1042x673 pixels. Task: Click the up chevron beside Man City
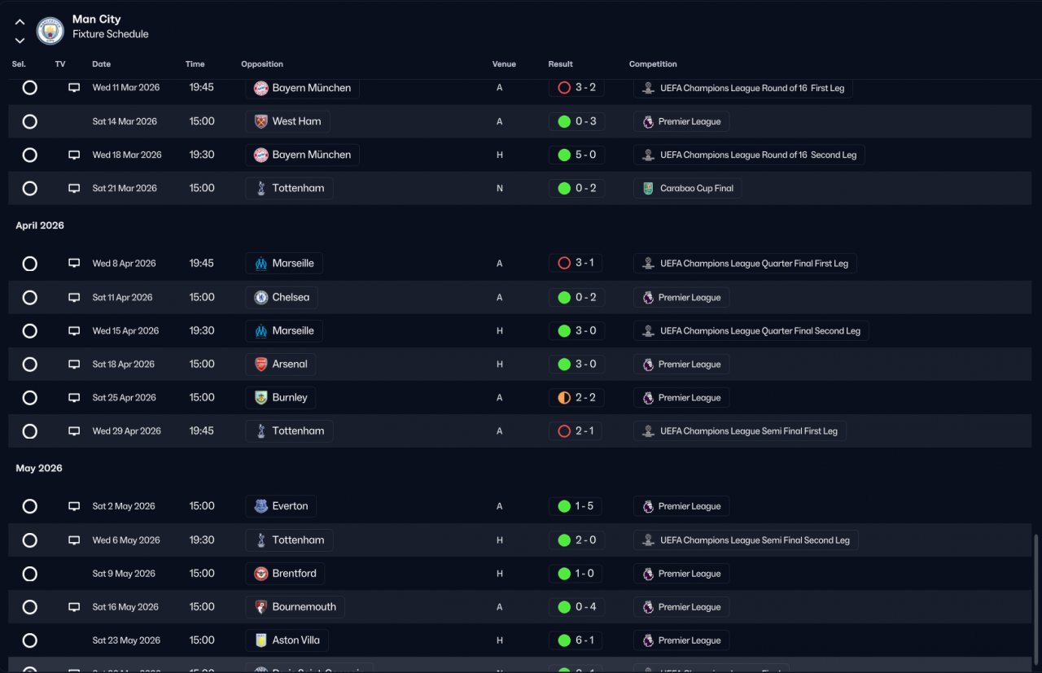tap(20, 22)
